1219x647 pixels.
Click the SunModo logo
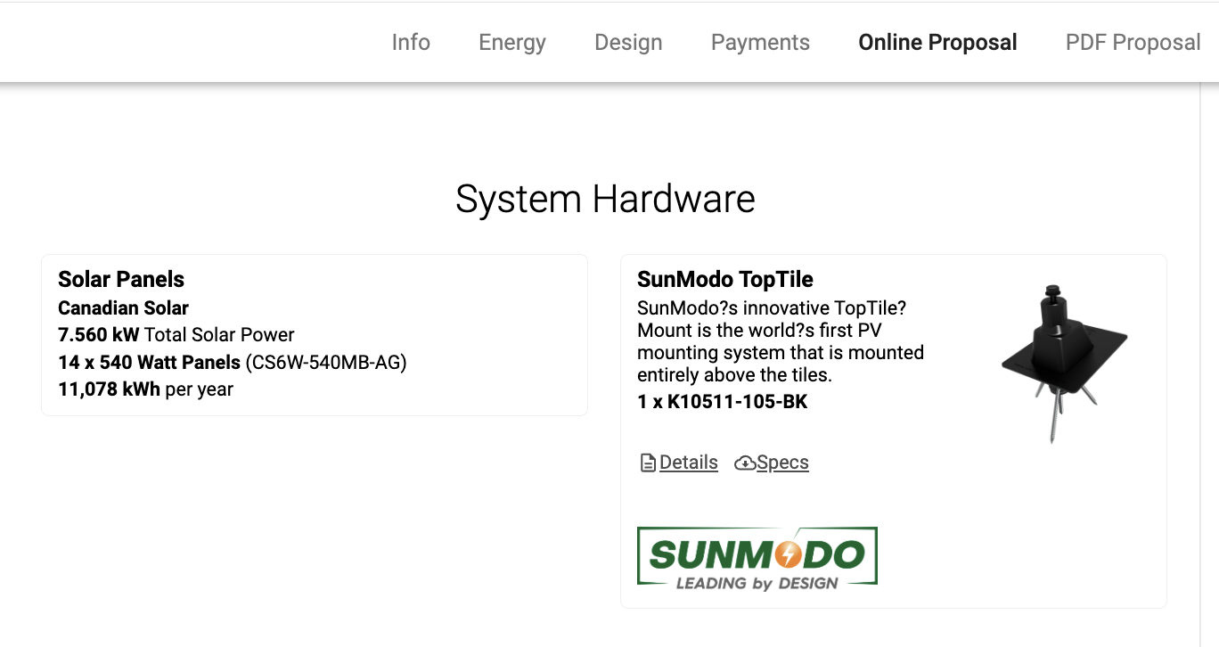757,555
